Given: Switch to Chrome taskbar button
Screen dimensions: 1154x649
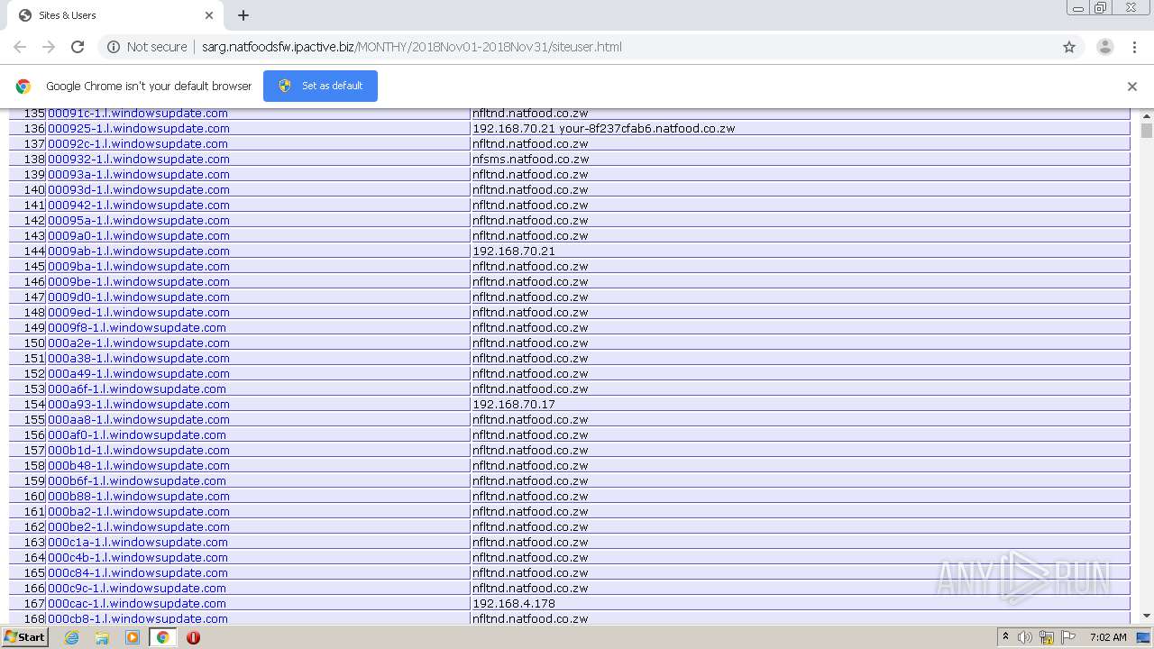Looking at the screenshot, I should pos(163,637).
